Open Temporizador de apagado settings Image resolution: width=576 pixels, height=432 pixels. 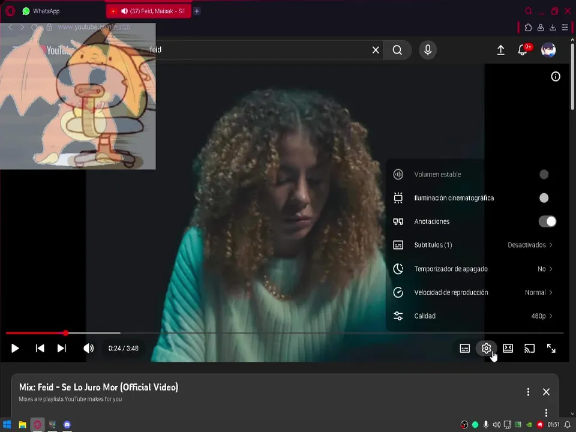tap(473, 269)
